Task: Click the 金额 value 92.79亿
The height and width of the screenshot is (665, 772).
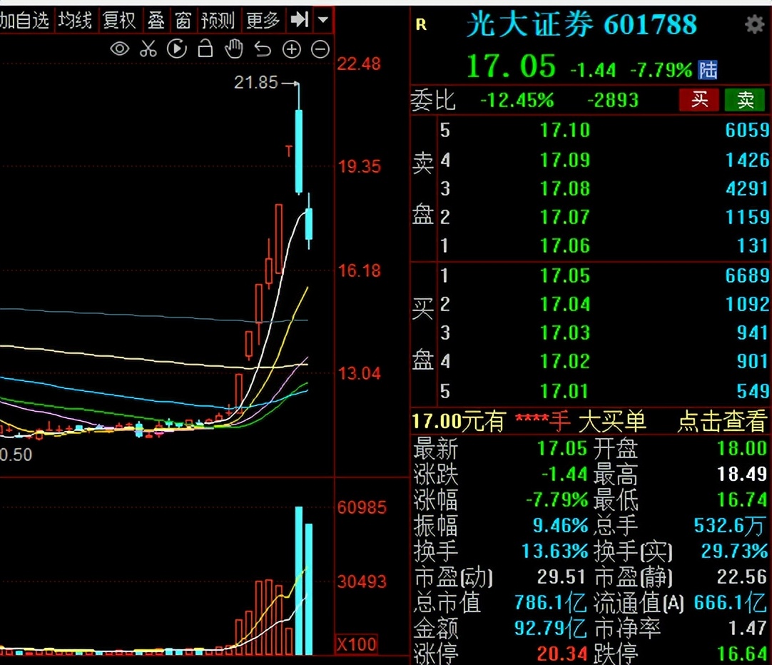Action: pos(550,628)
